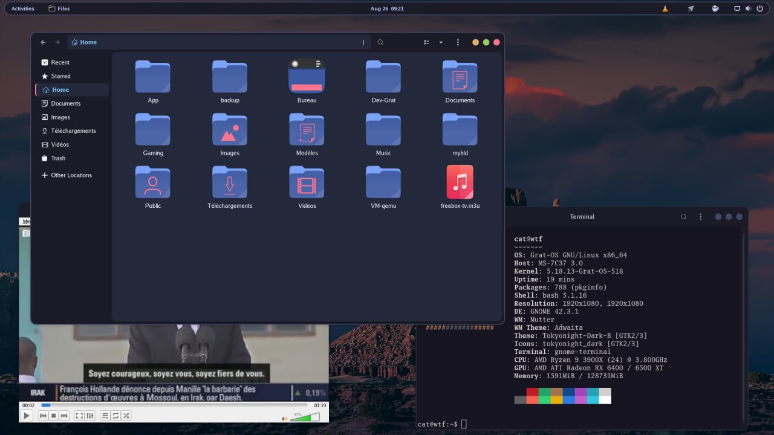The width and height of the screenshot is (774, 435).
Task: Open Activities overview in top bar
Action: (23, 8)
